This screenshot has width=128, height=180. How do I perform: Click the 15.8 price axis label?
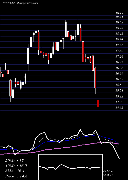[x=118, y=85]
